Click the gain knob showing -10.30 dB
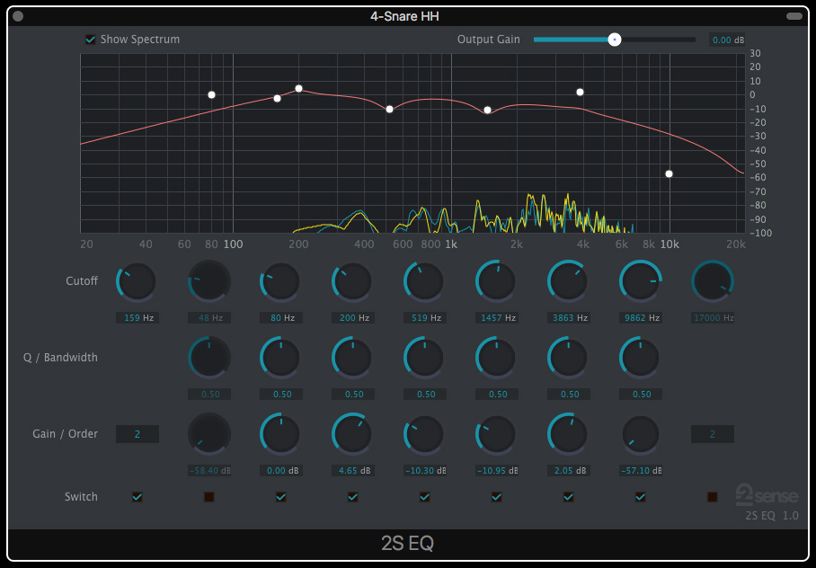The height and width of the screenshot is (568, 816). 424,434
